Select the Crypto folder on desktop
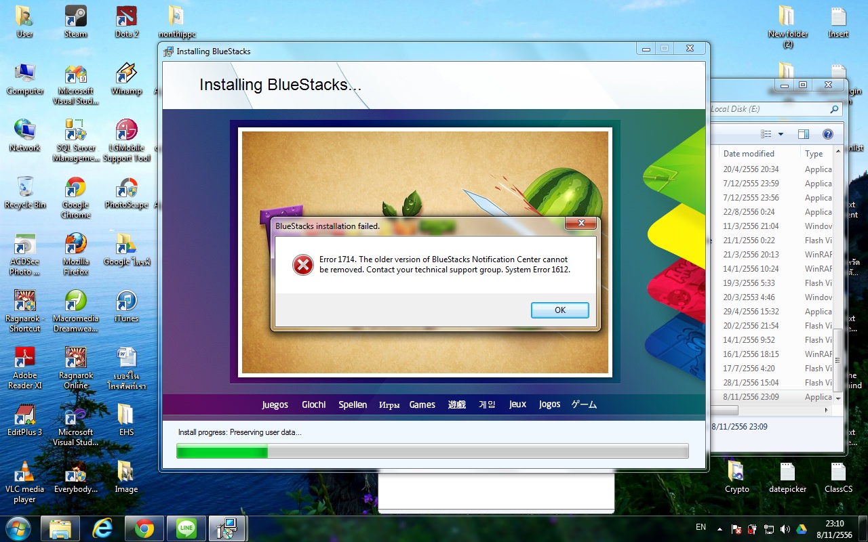The width and height of the screenshot is (868, 542). pyautogui.click(x=737, y=477)
